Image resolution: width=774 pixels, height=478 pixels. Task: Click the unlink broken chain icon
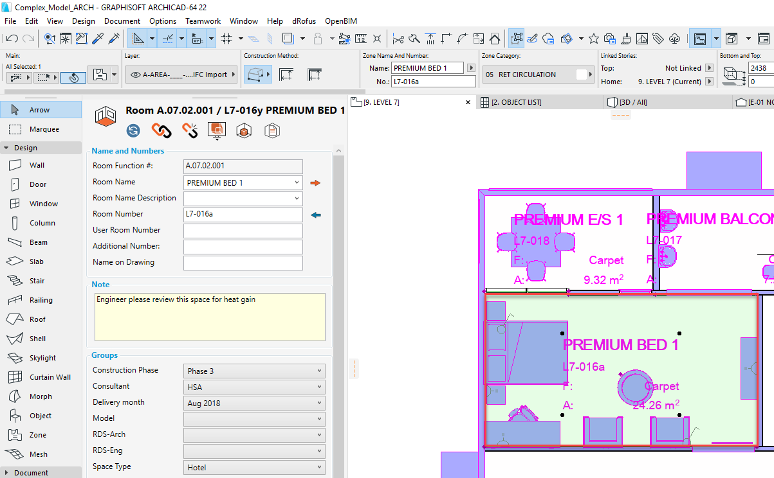tap(189, 131)
